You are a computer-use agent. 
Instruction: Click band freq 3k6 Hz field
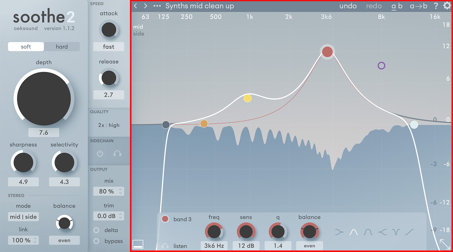214,245
